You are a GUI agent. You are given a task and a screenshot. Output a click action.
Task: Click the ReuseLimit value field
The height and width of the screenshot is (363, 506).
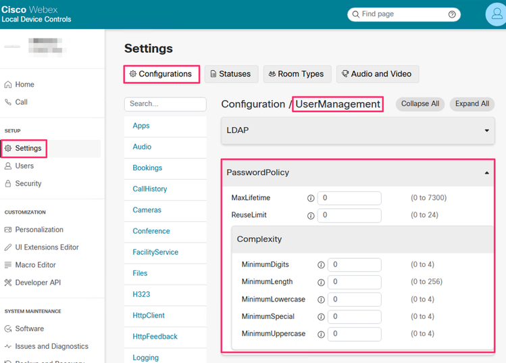click(349, 216)
